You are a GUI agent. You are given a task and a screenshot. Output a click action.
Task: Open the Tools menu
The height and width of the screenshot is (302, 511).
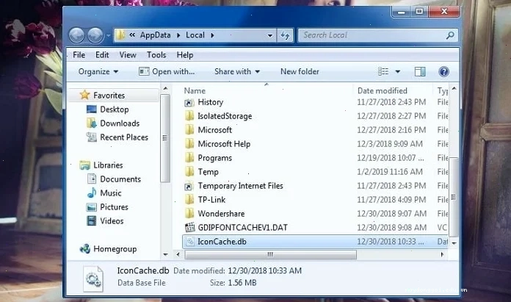coord(156,55)
